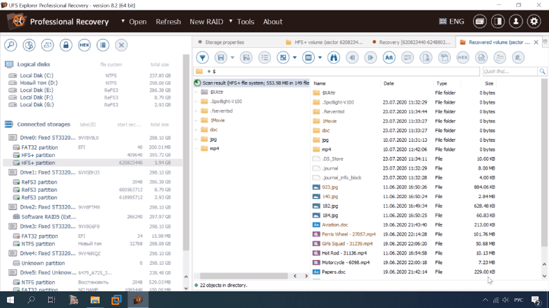This screenshot has width=549, height=308.
Task: Open HEX viewer from storages panel toolbar
Action: coord(84,45)
